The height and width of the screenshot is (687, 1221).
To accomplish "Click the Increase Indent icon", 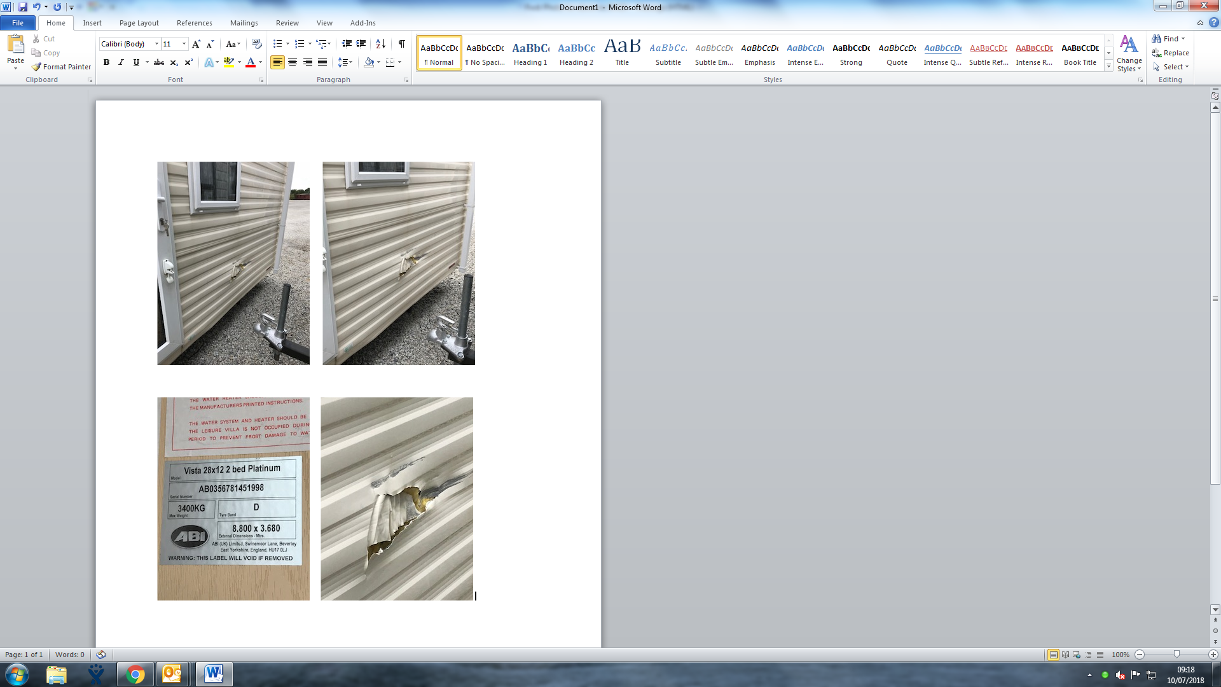I will 361,44.
